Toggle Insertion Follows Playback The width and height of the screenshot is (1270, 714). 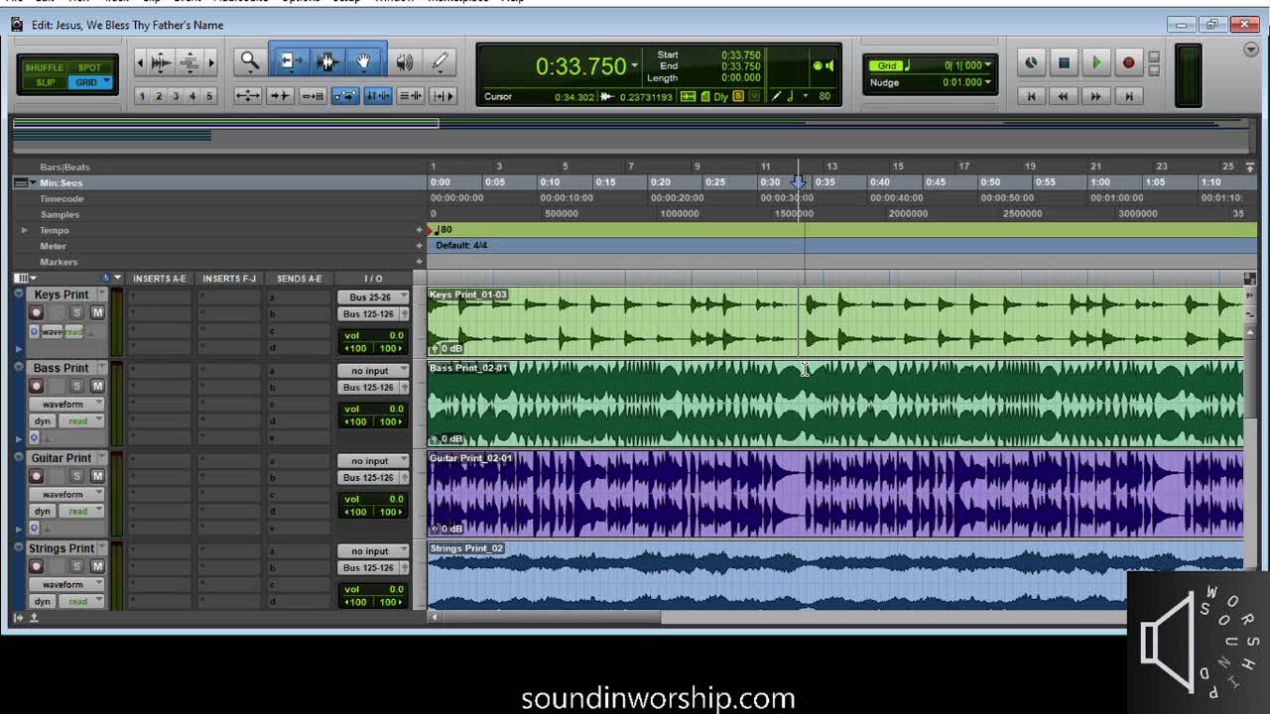[x=443, y=96]
